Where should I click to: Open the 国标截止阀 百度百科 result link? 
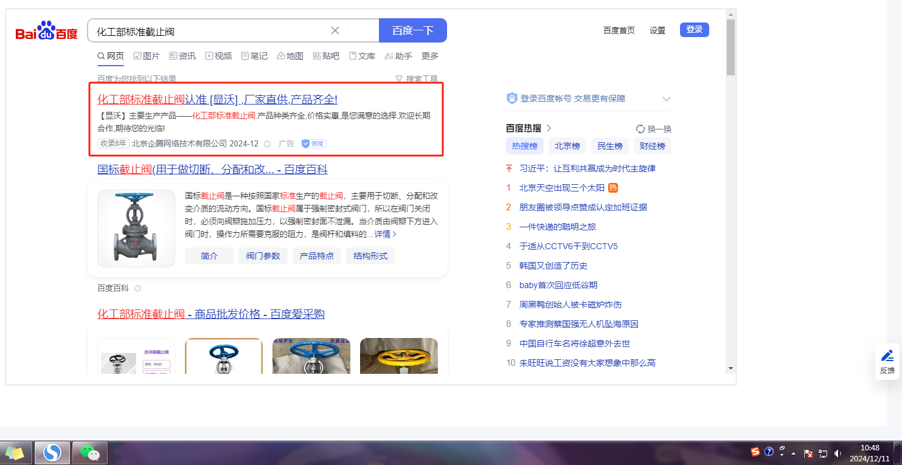click(212, 169)
